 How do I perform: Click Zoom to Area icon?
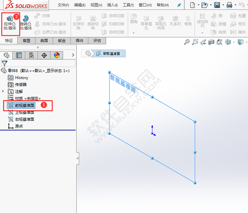[195, 42]
